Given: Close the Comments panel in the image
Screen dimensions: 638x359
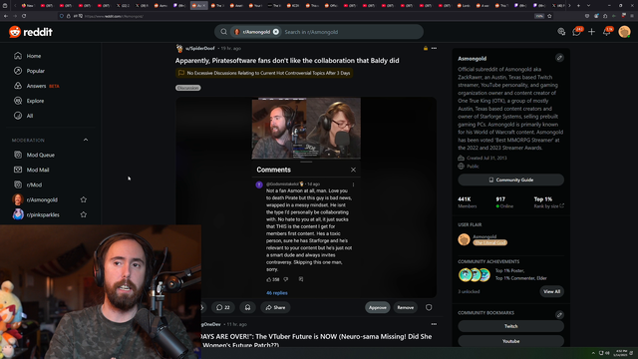Looking at the screenshot, I should point(353,170).
